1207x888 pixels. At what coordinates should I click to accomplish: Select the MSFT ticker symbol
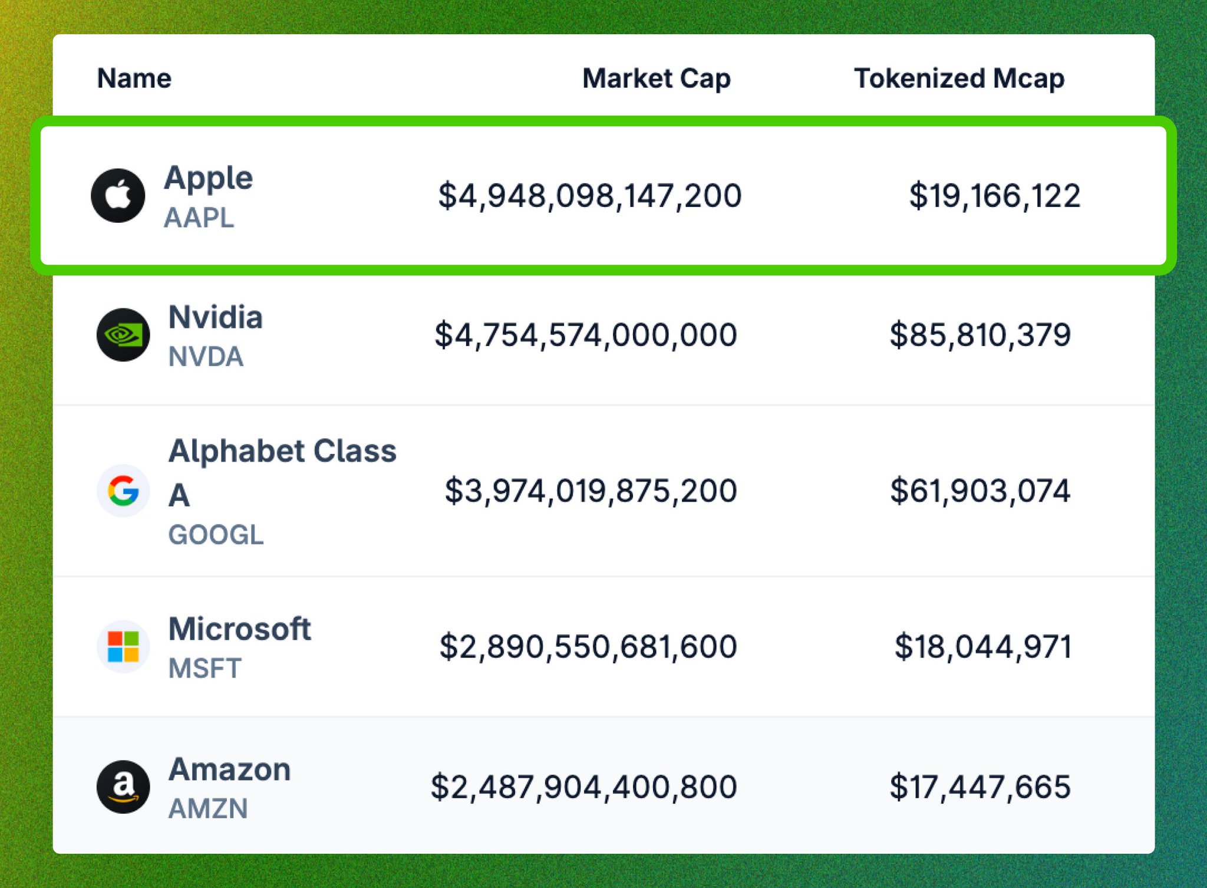point(205,669)
